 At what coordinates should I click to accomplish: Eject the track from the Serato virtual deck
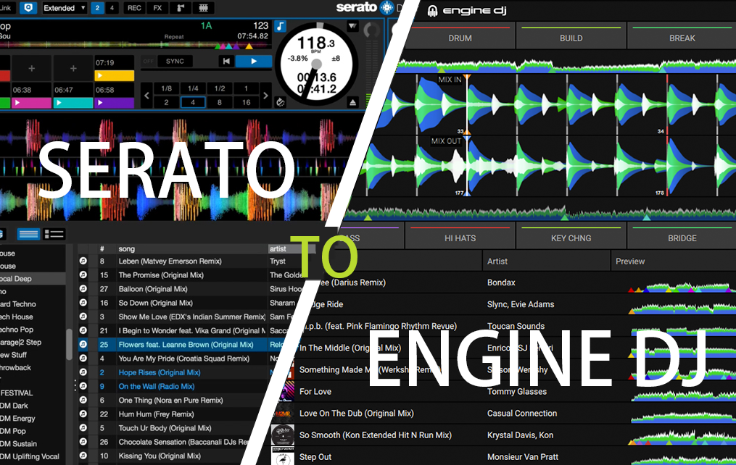(x=353, y=102)
